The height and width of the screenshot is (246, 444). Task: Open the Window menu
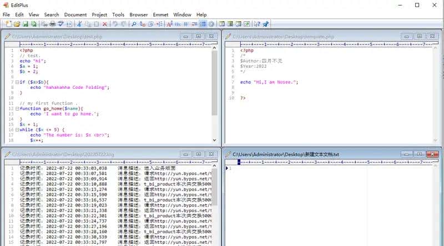(183, 15)
